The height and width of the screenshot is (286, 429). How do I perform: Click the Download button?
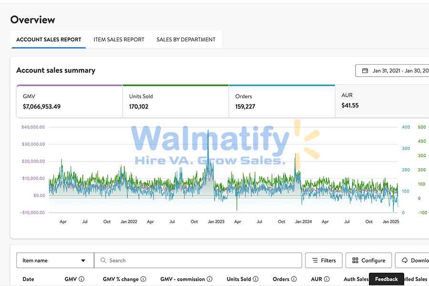point(412,260)
